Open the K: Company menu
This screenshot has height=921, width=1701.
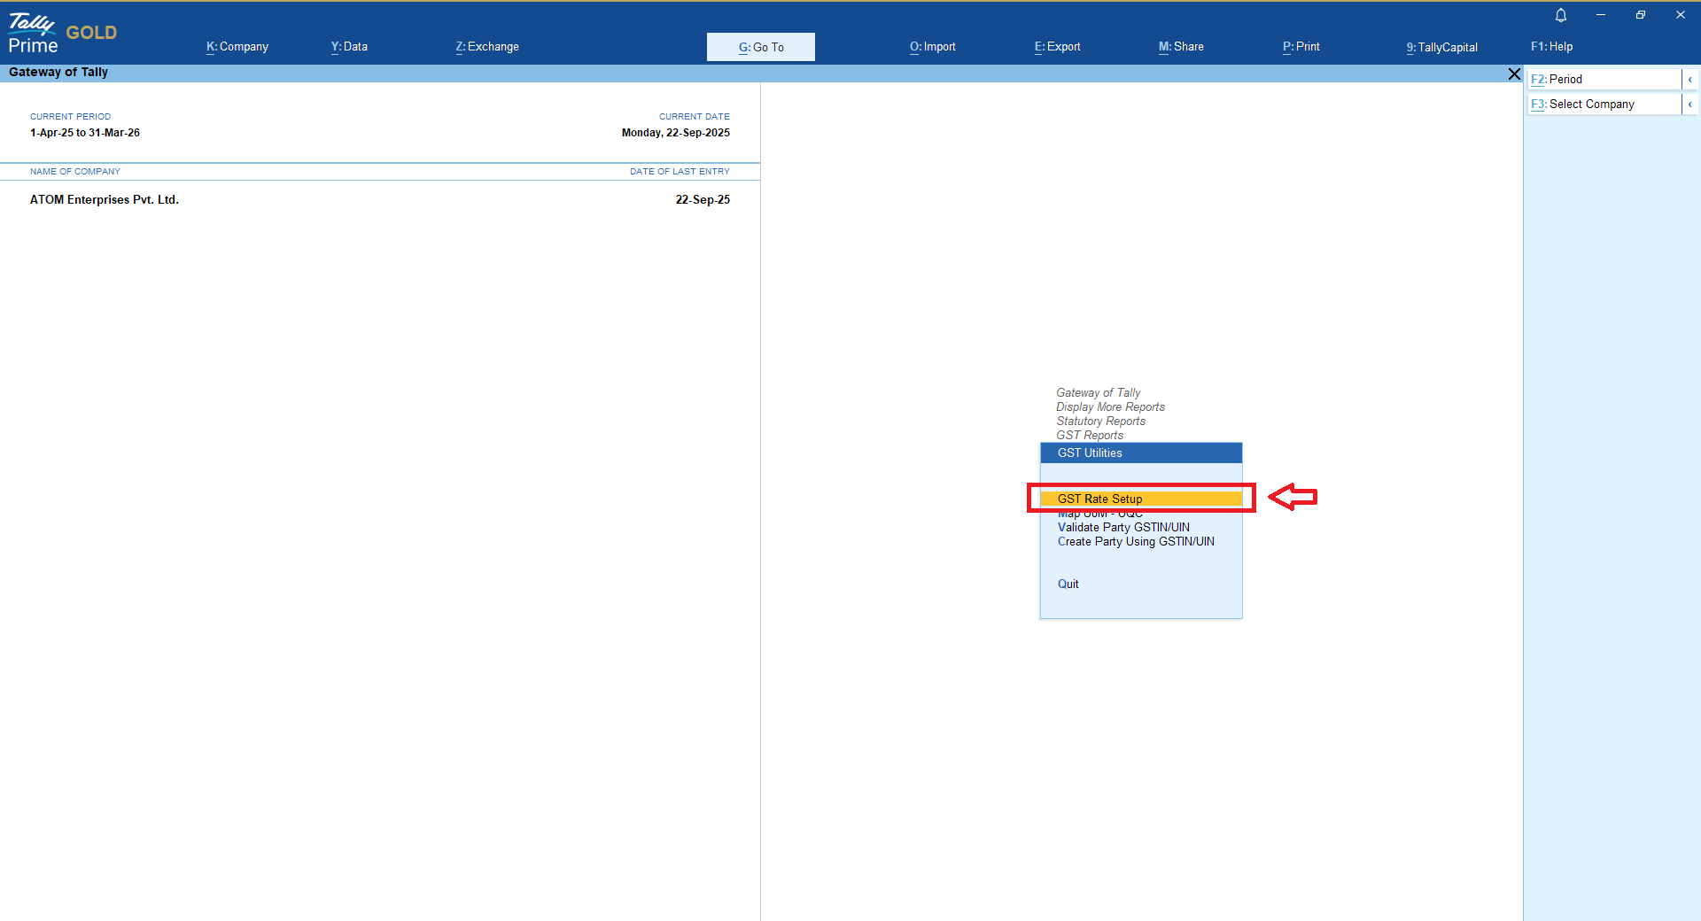click(237, 47)
